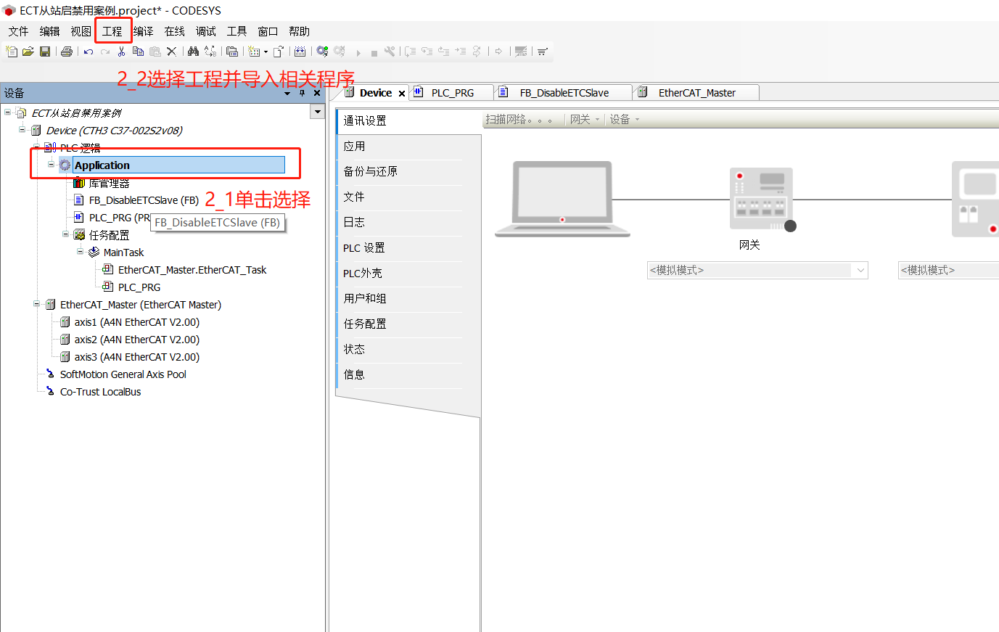Viewport: 999px width, 632px height.
Task: Collapse the MainTask tree node
Action: tap(80, 252)
